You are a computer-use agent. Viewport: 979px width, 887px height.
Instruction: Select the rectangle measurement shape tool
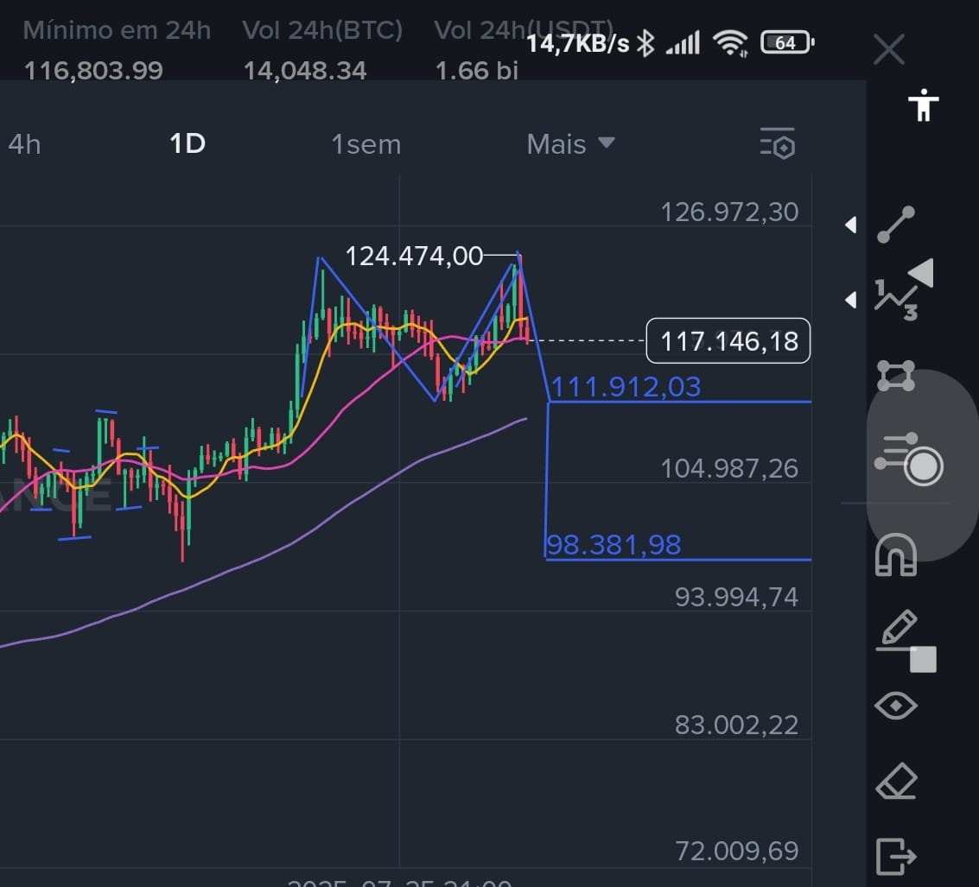tap(896, 375)
